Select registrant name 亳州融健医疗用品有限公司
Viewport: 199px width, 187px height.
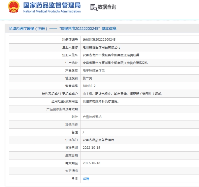102,47
